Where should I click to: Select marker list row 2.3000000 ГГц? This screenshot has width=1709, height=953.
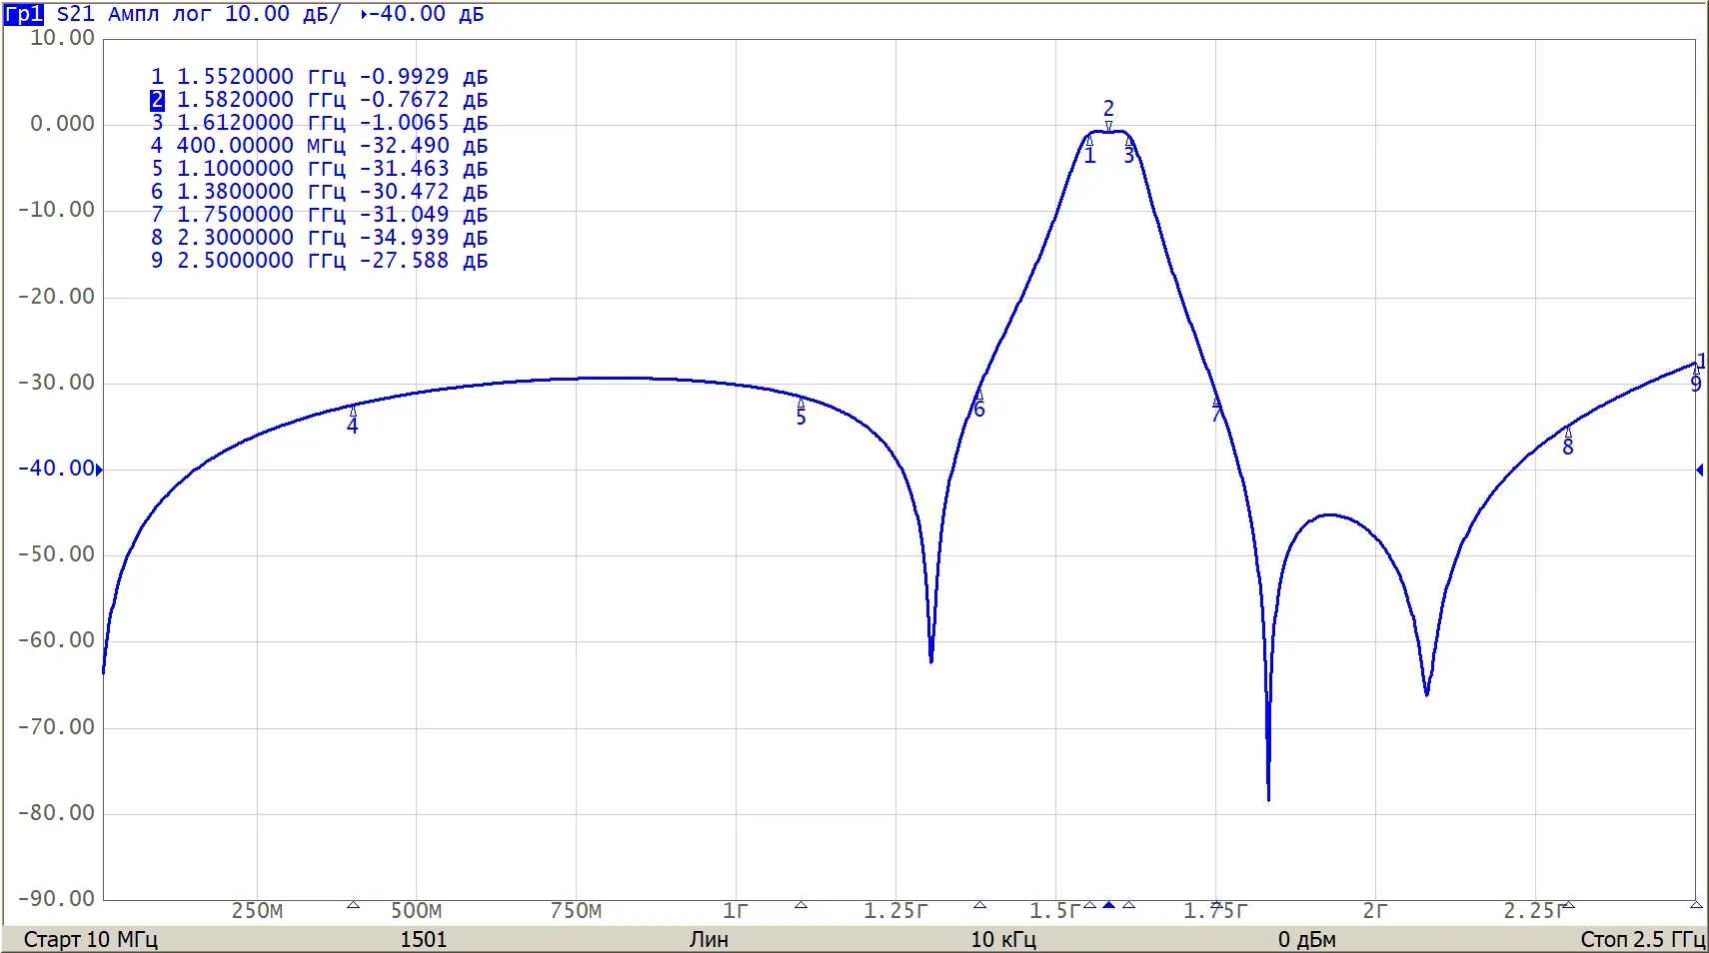click(x=319, y=238)
